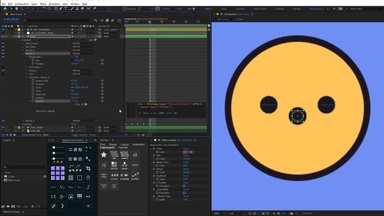Click Reset for the _Mouth Type effect
Image resolution: width=384 pixels, height=216 pixels.
(x=186, y=196)
